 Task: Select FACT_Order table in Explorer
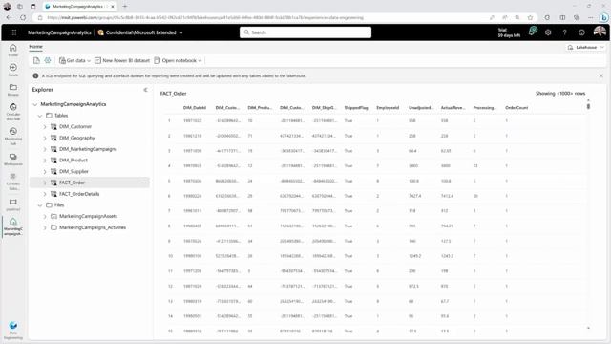tap(73, 183)
